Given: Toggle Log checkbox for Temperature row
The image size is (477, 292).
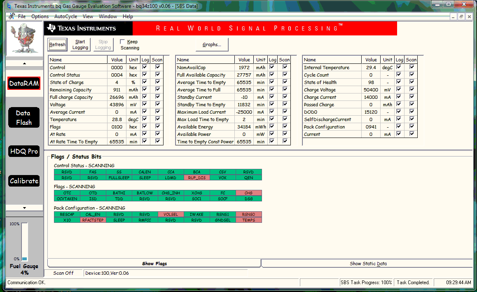Looking at the screenshot, I should point(145,119).
